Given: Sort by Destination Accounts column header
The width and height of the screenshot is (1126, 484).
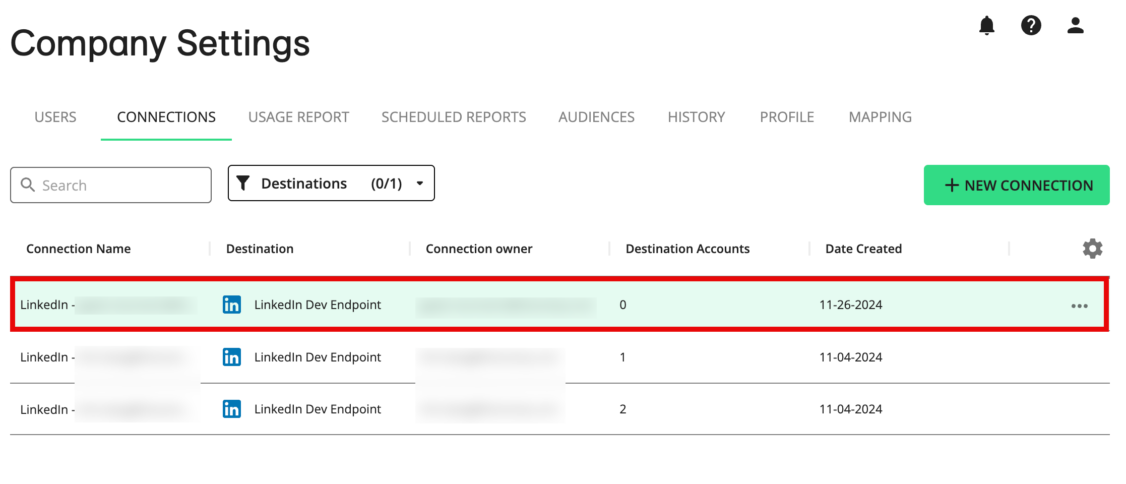Looking at the screenshot, I should [x=687, y=249].
